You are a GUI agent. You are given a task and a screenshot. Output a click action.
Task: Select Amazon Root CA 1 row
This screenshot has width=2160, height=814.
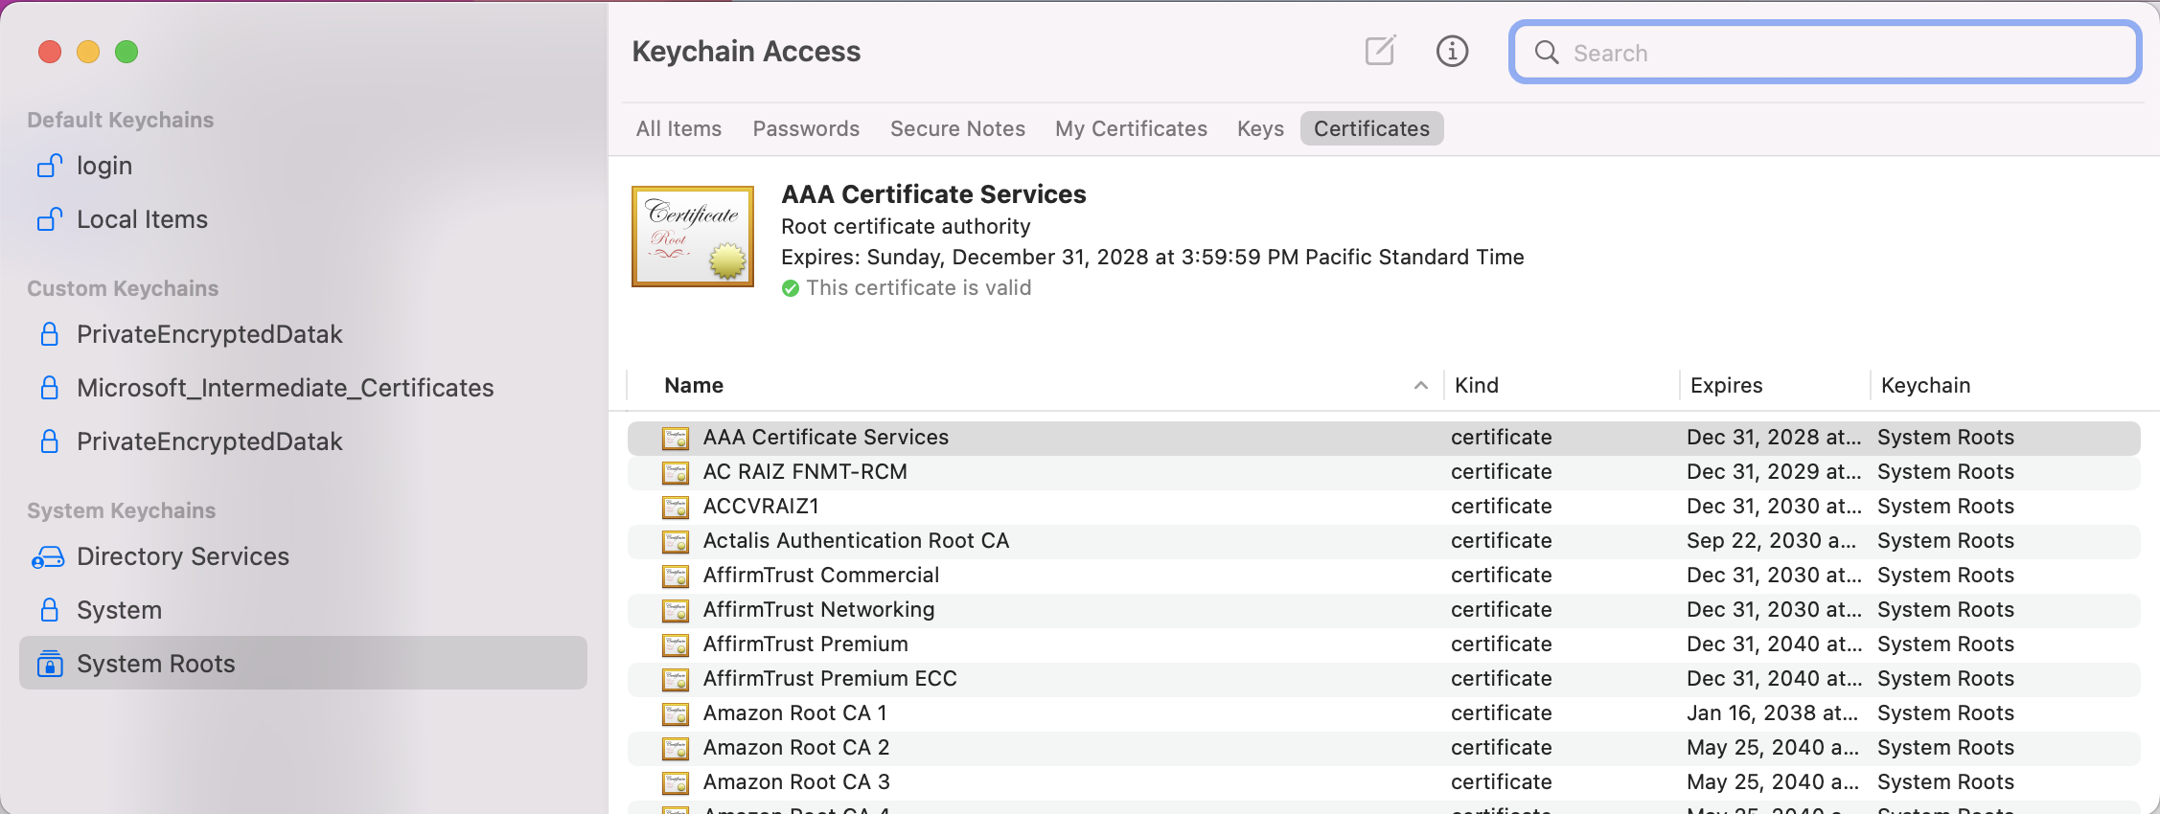point(1384,713)
